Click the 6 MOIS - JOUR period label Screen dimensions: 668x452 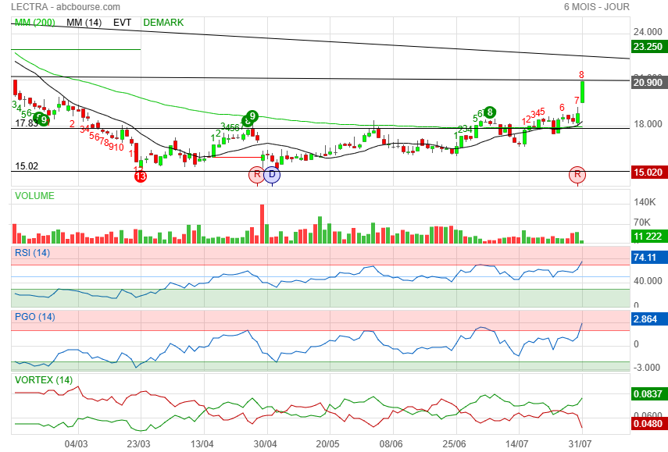tap(596, 7)
